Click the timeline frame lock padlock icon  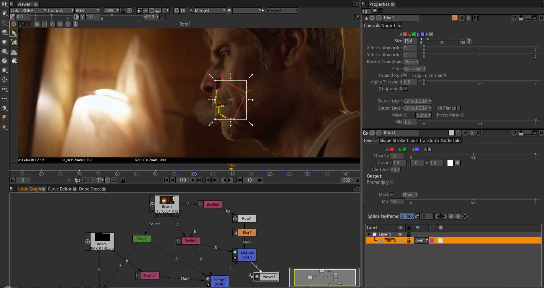point(123,180)
